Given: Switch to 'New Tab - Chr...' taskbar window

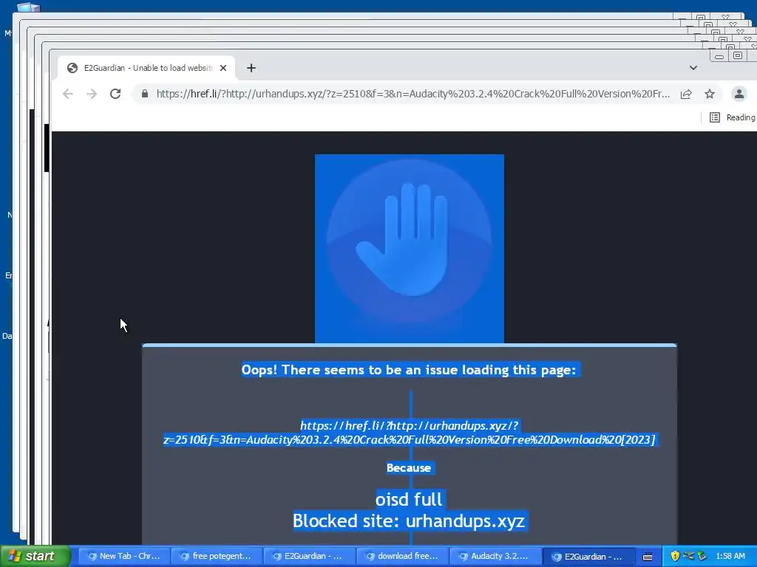Looking at the screenshot, I should (x=124, y=556).
